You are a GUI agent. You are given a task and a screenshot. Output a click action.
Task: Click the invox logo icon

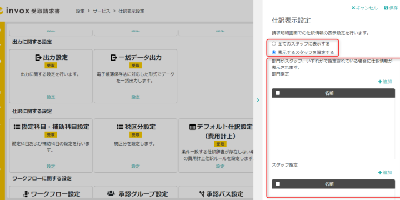(x=1, y=11)
